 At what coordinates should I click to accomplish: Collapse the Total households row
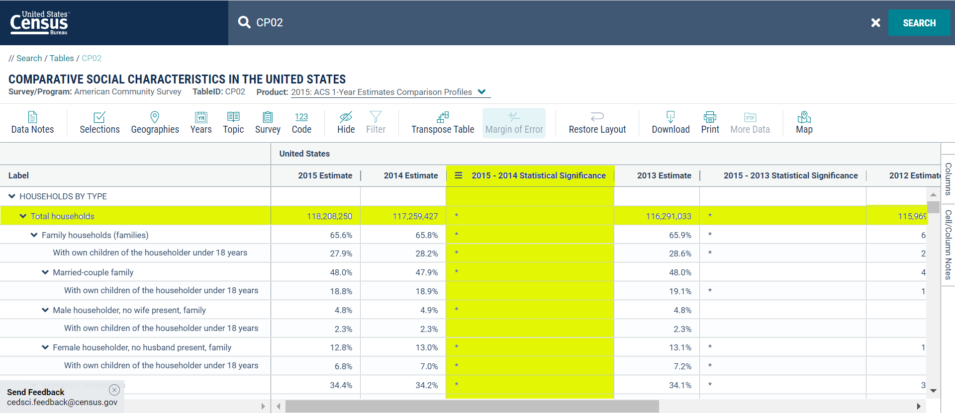pyautogui.click(x=23, y=216)
